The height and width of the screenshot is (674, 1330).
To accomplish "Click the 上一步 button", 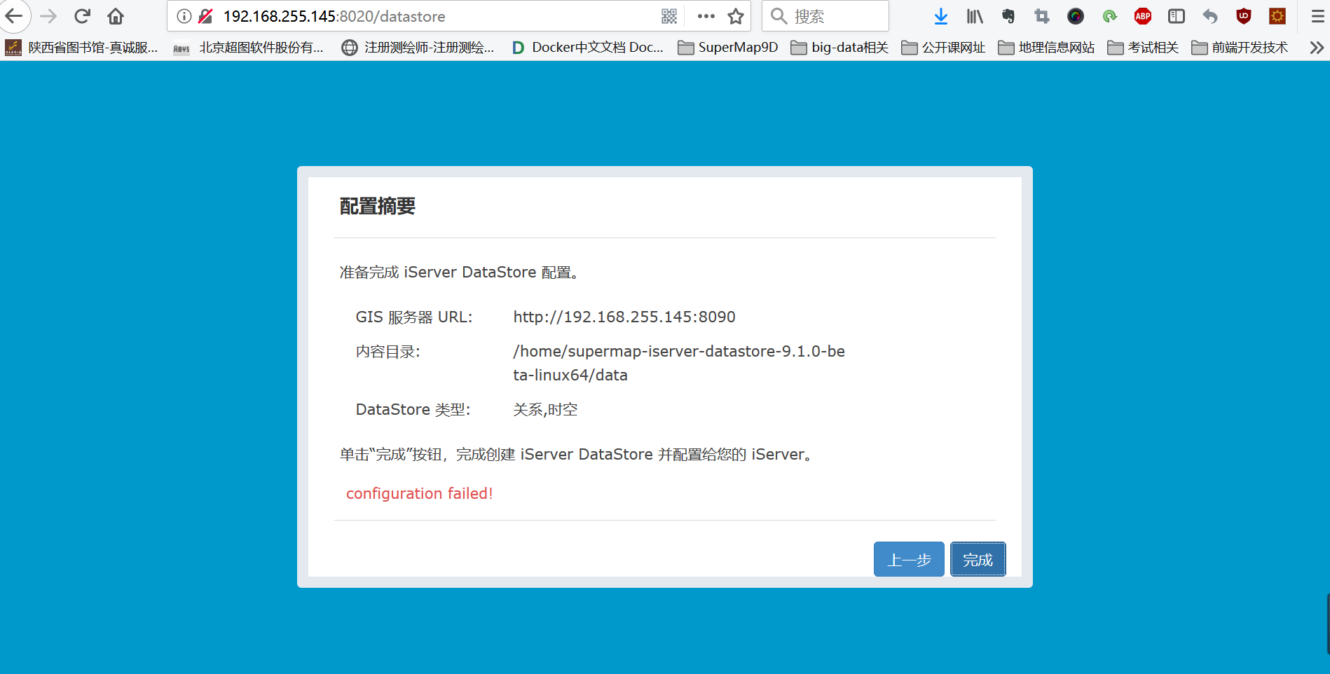I will pos(909,559).
